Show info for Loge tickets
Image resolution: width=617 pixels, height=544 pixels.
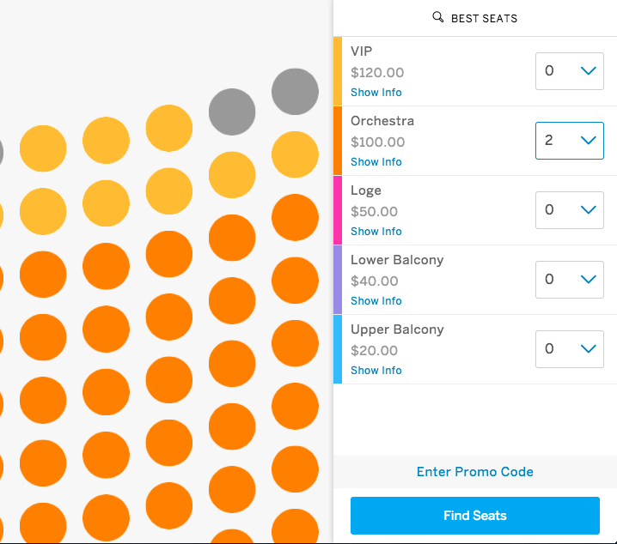[x=376, y=232]
